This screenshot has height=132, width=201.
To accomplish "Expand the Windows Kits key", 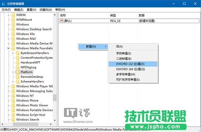I will coord(8,34).
